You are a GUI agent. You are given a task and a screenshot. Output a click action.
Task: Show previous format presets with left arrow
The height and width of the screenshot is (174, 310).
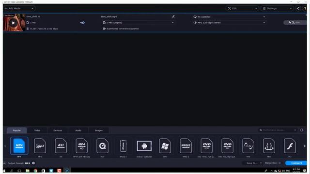click(5, 146)
